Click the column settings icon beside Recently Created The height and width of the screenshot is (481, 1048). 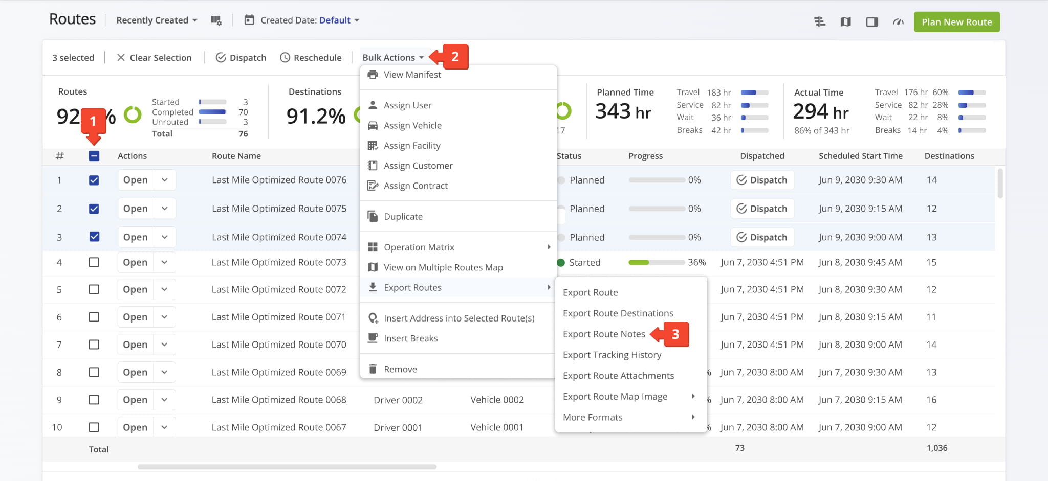(x=216, y=20)
